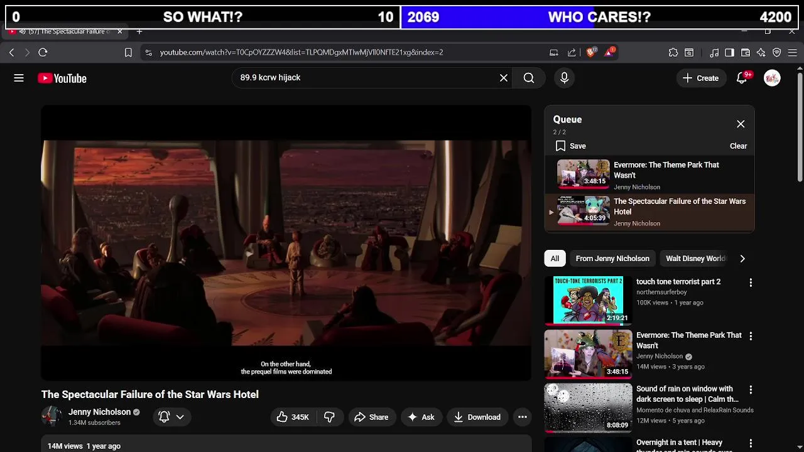The image size is (804, 452).
Task: Click the northernsurferboy channel name
Action: pyautogui.click(x=661, y=293)
